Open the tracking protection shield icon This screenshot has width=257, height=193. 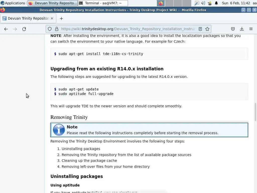[x=50, y=29]
